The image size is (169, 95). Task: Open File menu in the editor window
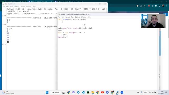tap(59, 17)
